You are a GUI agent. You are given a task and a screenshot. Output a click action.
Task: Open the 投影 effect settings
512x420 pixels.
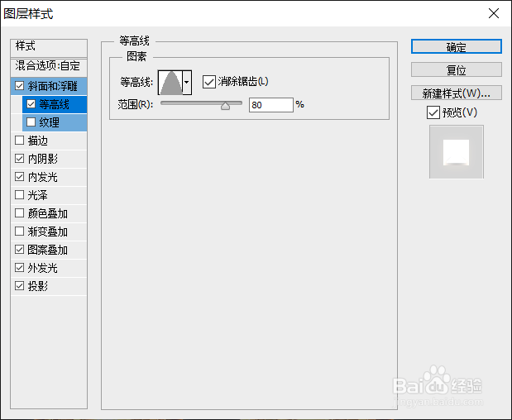[x=38, y=287]
